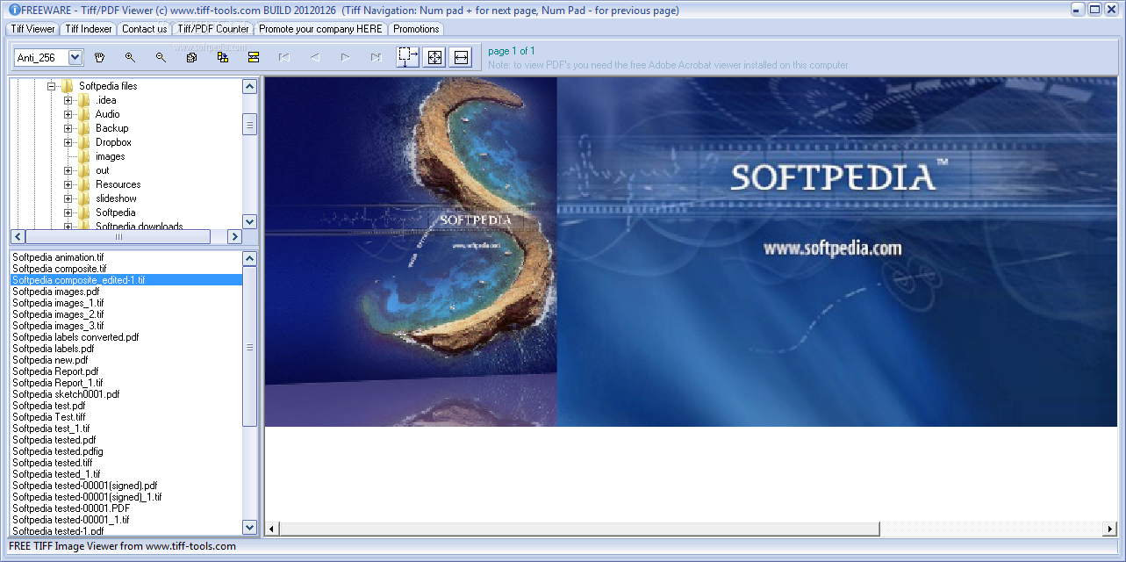The width and height of the screenshot is (1126, 562).
Task: Click the Softpedia image preview
Action: click(x=691, y=252)
